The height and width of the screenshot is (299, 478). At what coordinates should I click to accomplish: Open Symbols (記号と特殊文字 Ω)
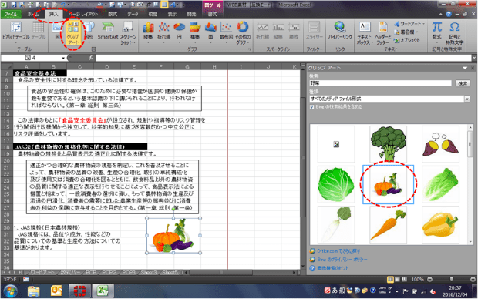coord(454,33)
